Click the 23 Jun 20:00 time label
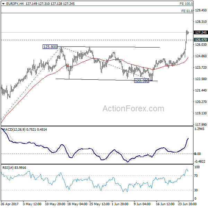Viewport: 208px width, 208px height. coord(187,204)
